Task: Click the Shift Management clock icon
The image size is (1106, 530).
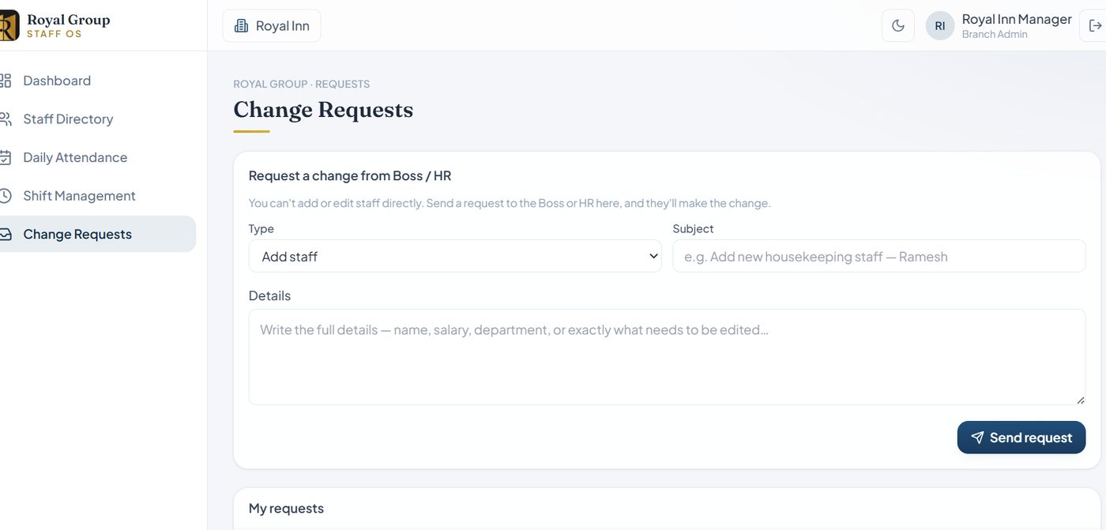Action: pyautogui.click(x=6, y=196)
